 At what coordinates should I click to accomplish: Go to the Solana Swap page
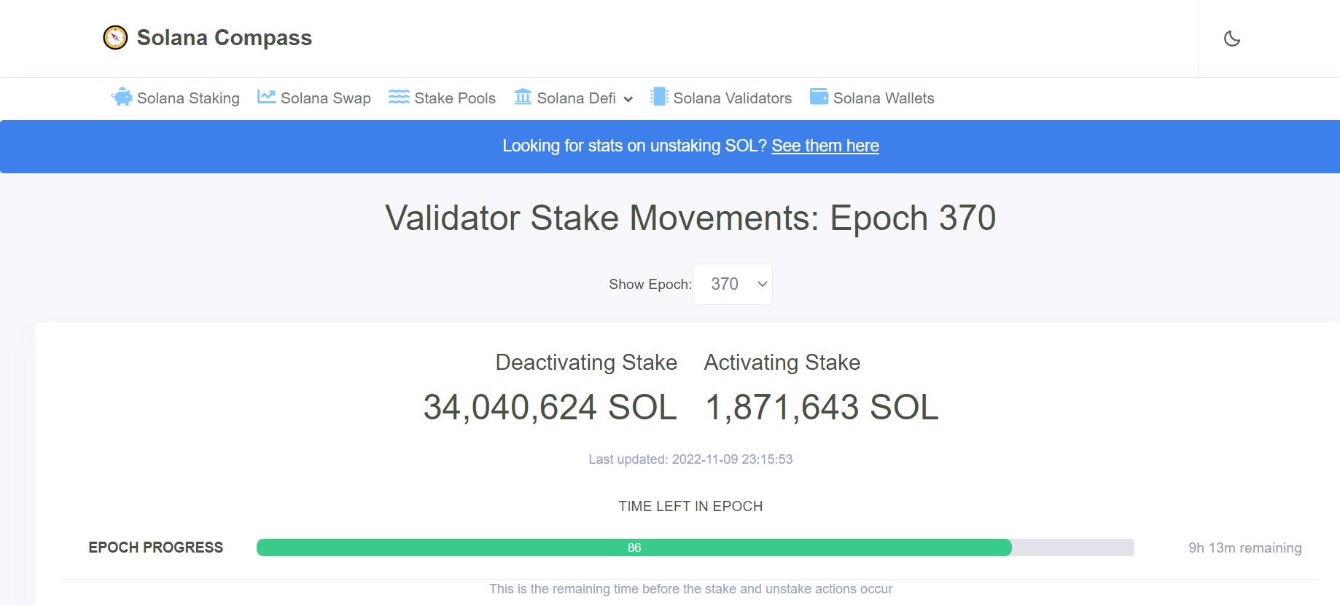click(x=325, y=98)
